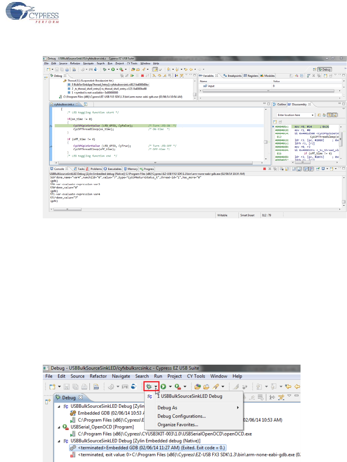Click the Debug perspective button
This screenshot has height=462, width=347.
click(x=324, y=70)
